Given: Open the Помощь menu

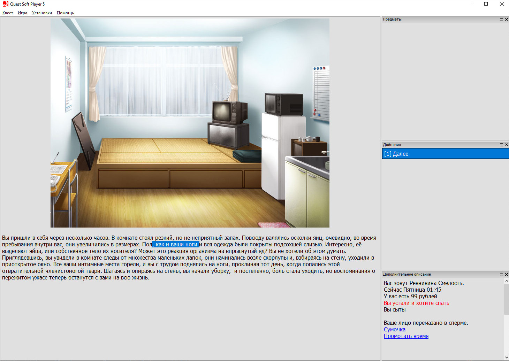Looking at the screenshot, I should [65, 13].
